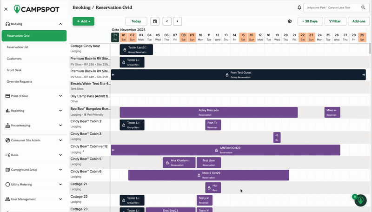Expand the Point of Sale section
The height and width of the screenshot is (212, 372).
(x=33, y=96)
